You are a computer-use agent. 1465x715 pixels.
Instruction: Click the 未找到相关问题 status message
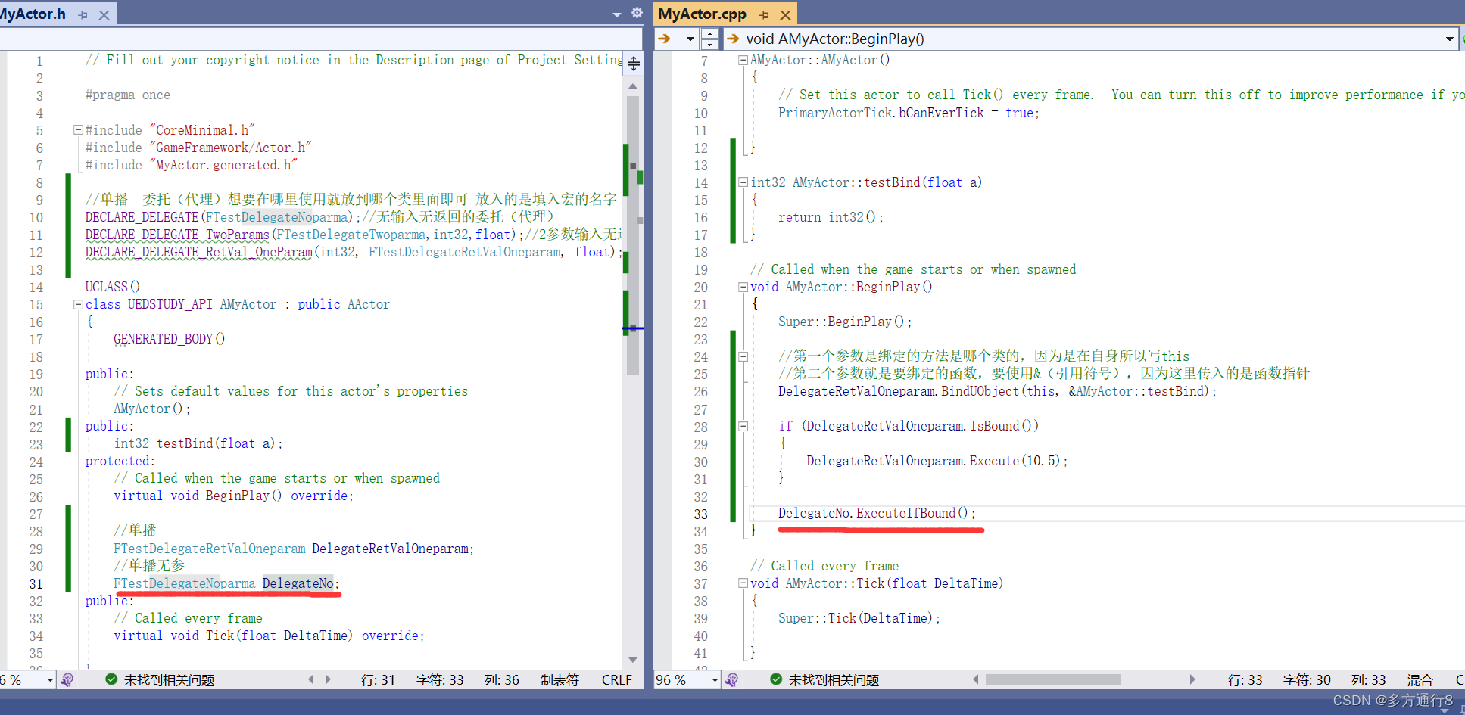coord(168,679)
